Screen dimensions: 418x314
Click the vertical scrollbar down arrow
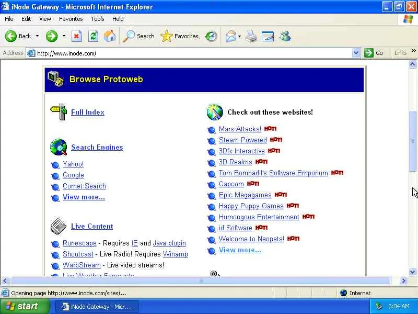[412, 272]
